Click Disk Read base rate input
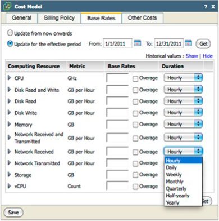 coord(117,101)
